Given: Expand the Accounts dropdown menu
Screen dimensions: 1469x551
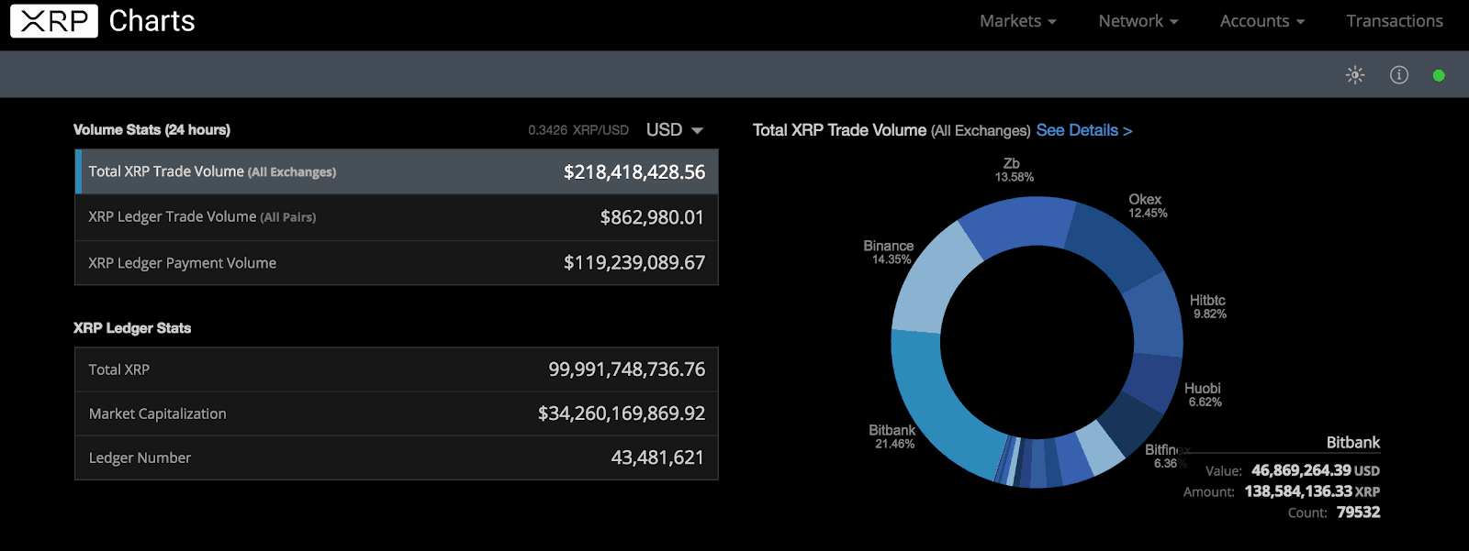Looking at the screenshot, I should coord(1262,21).
